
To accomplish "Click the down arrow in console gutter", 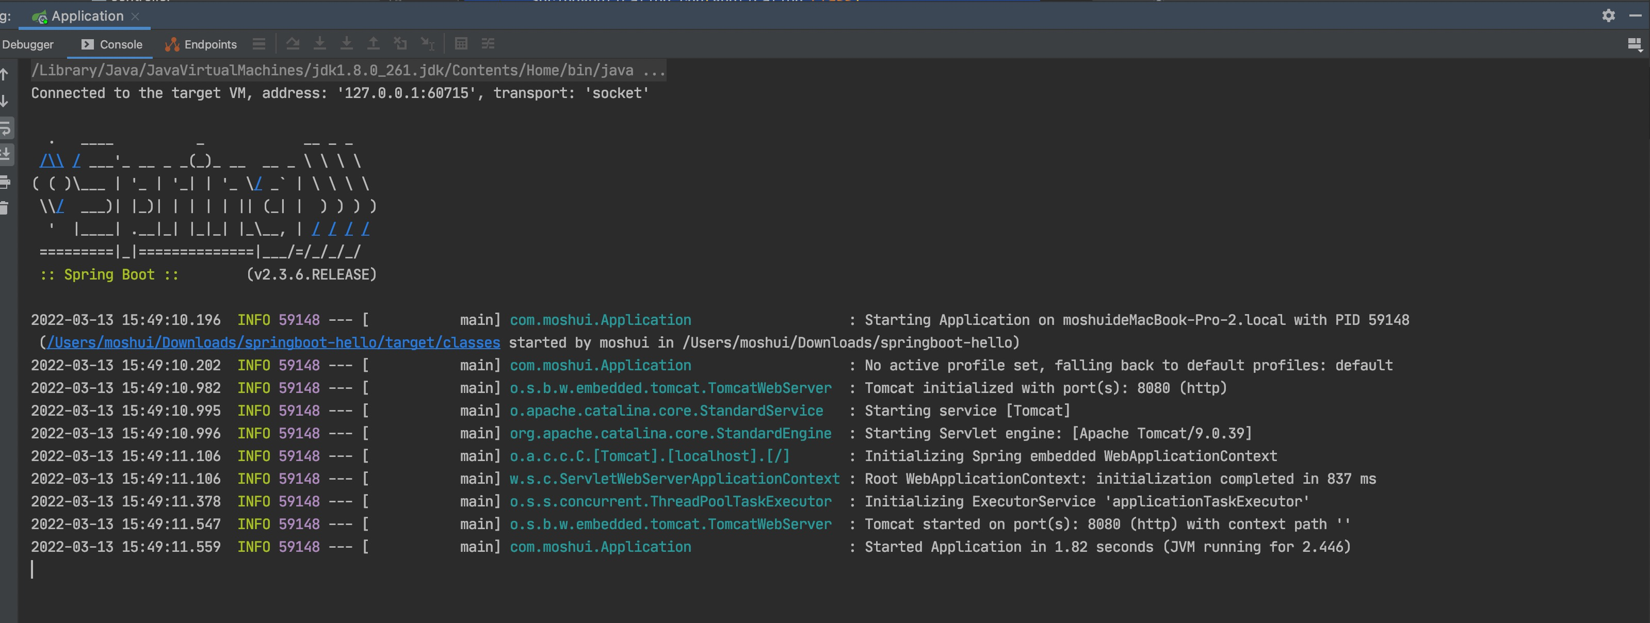I will click(5, 101).
